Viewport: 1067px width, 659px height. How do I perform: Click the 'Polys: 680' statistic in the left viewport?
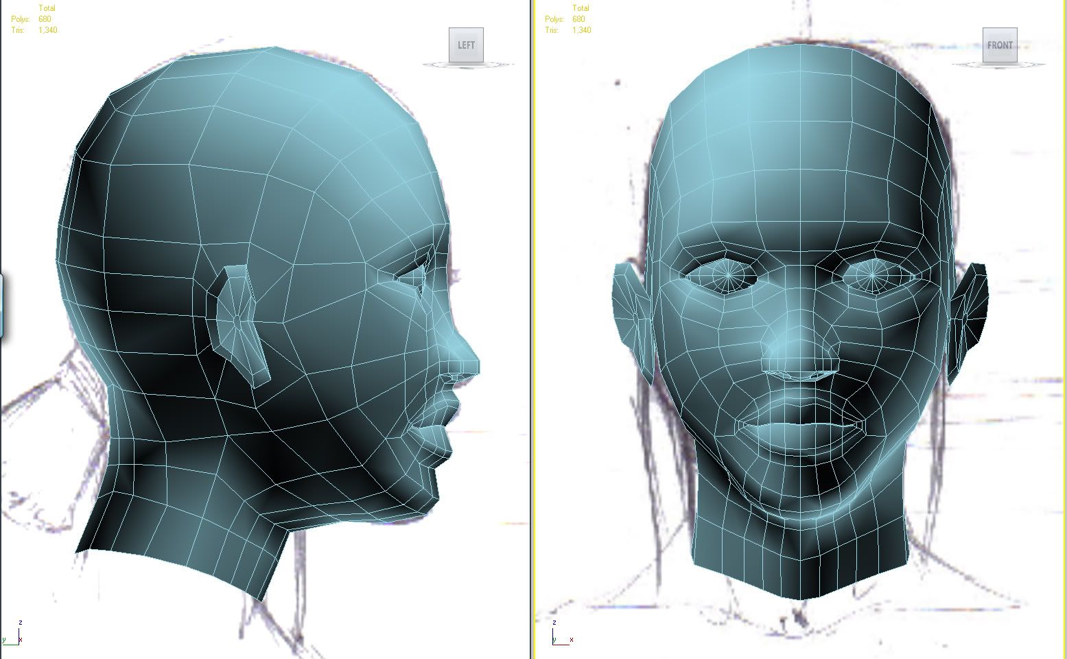32,19
